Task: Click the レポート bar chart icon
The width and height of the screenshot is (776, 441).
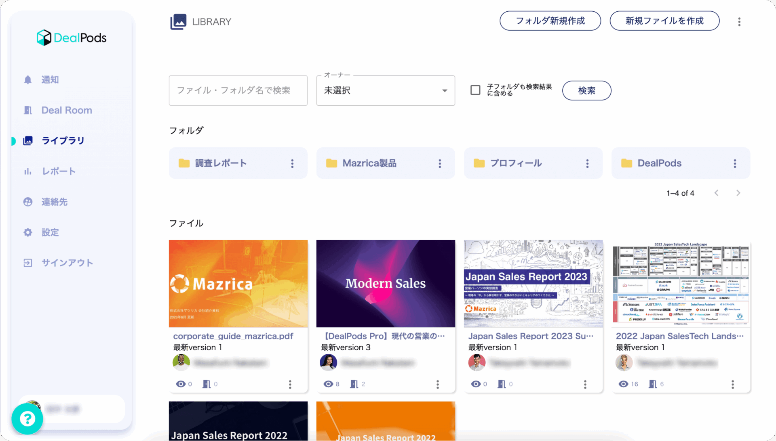Action: point(28,171)
